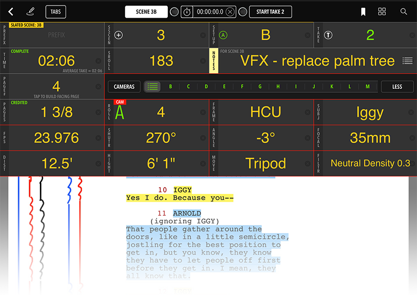
Task: Edit the VFX replace palm tree note
Action: 318,61
